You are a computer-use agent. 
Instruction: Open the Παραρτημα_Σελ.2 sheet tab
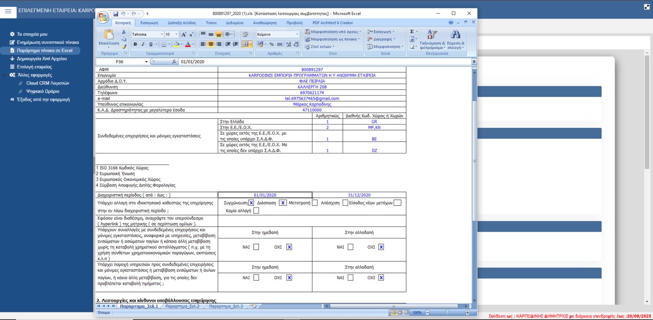click(182, 306)
